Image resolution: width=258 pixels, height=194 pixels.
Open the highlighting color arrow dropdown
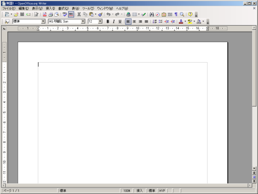[195, 21]
